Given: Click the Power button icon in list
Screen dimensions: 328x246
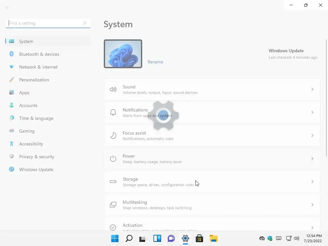Looking at the screenshot, I should (113, 159).
